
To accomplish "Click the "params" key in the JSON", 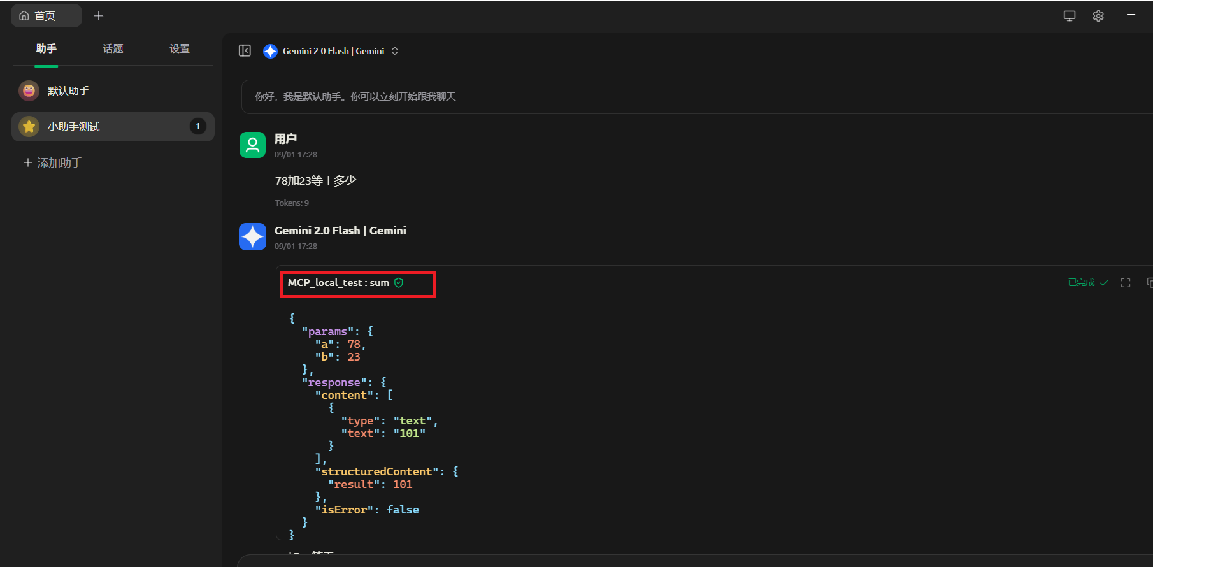I will pyautogui.click(x=327, y=331).
